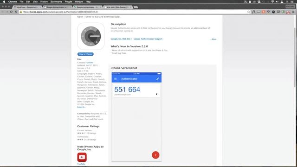
Task: Open the Chrome hamburger menu
Action: (293, 12)
